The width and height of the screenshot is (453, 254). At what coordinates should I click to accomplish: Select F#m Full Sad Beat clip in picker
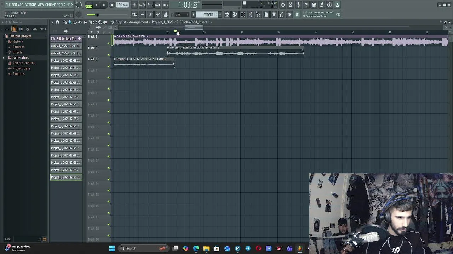pos(66,38)
